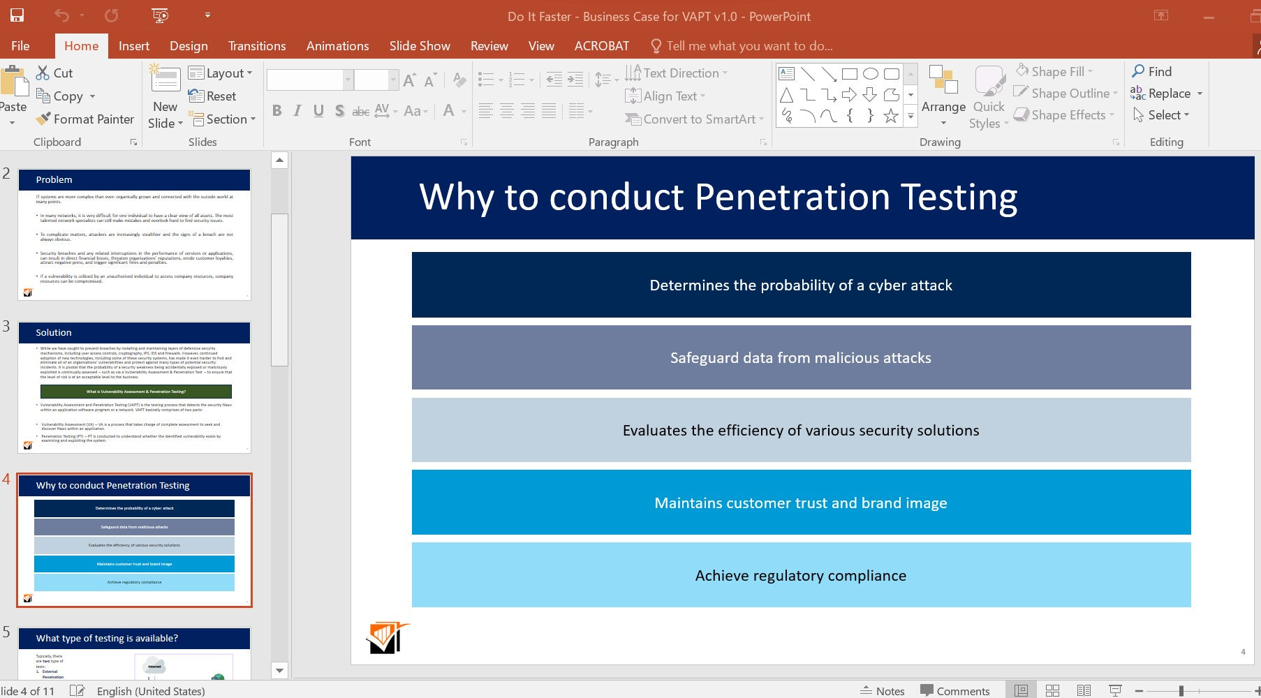Viewport: 1261px width, 698px height.
Task: Click slide panel scroll down arrow
Action: click(x=279, y=670)
